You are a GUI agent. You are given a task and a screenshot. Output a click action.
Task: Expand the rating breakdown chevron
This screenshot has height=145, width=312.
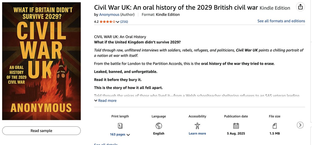(118, 22)
